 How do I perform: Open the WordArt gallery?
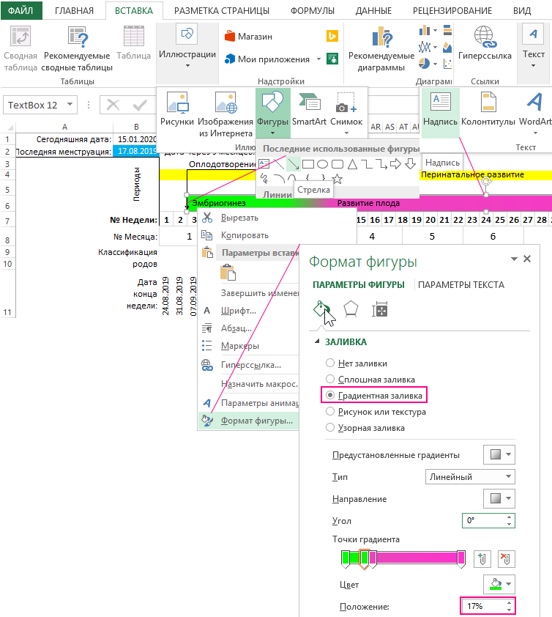535,111
